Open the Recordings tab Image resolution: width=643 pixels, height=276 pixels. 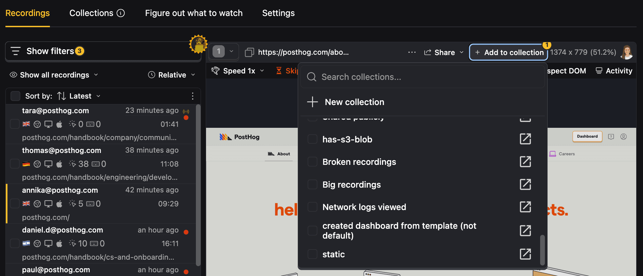pyautogui.click(x=27, y=13)
